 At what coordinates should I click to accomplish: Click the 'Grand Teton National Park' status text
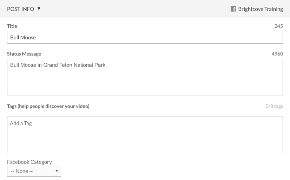(74, 65)
